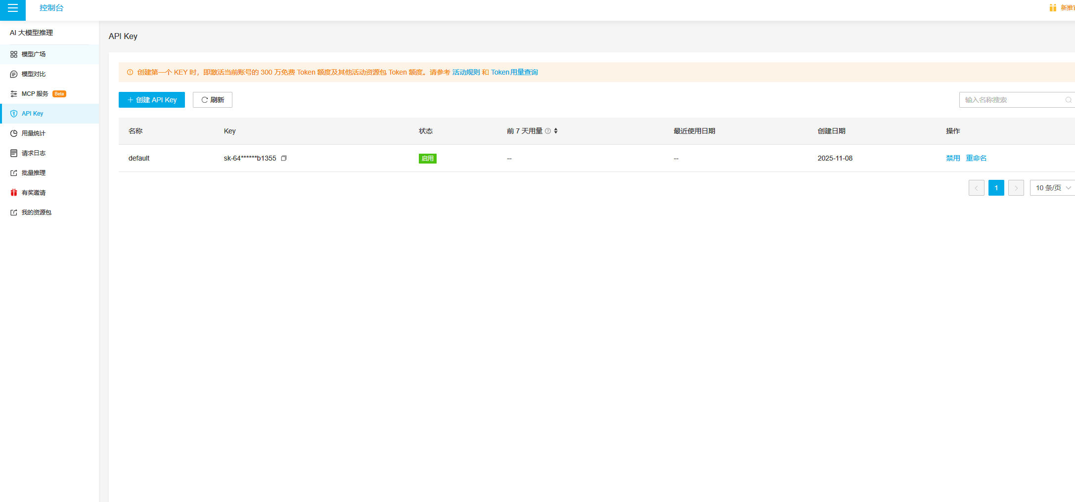
Task: Click the 状态 column header
Action: [426, 131]
